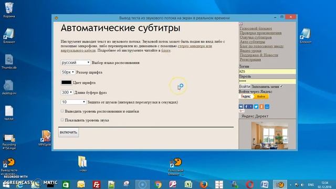Open the Проверка произношения sidebar link

coord(260,33)
